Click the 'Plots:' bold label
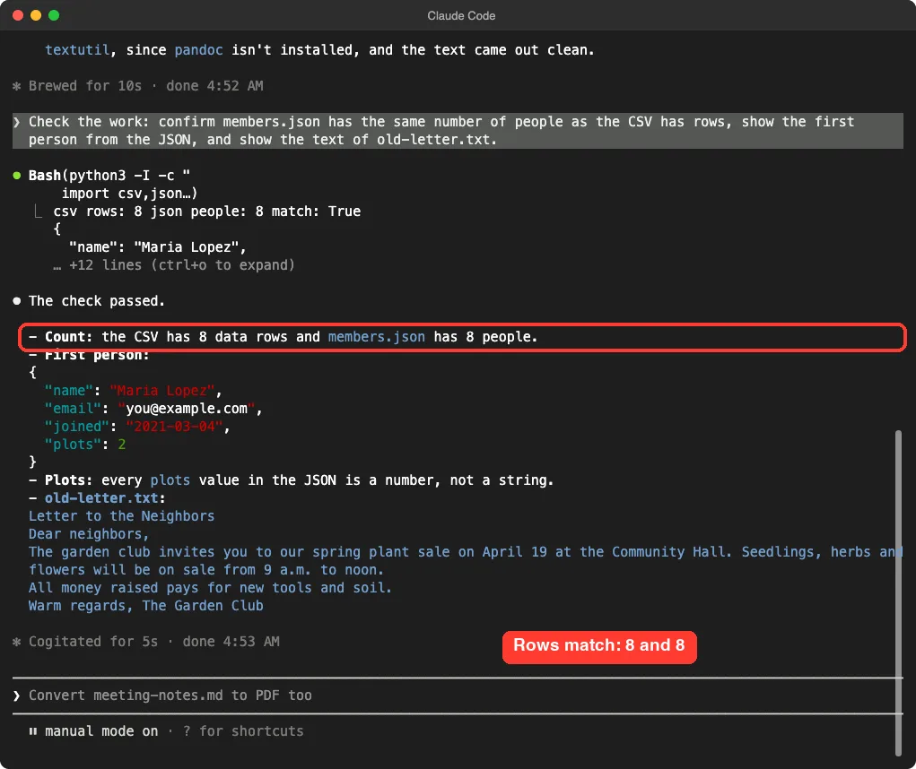The width and height of the screenshot is (916, 769). (x=69, y=480)
